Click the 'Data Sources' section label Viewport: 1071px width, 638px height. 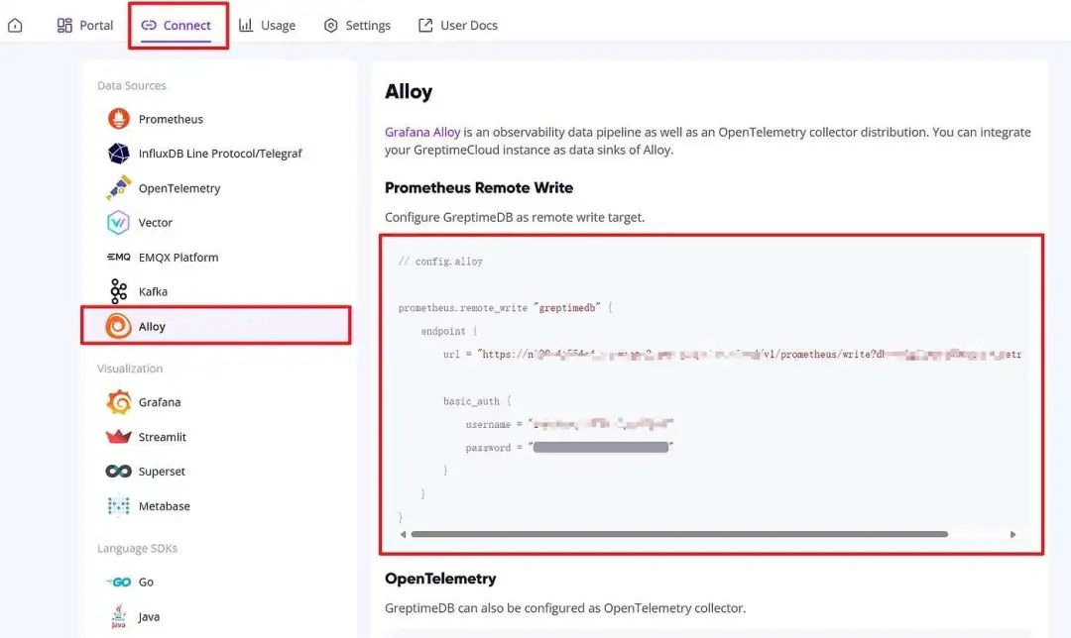132,85
